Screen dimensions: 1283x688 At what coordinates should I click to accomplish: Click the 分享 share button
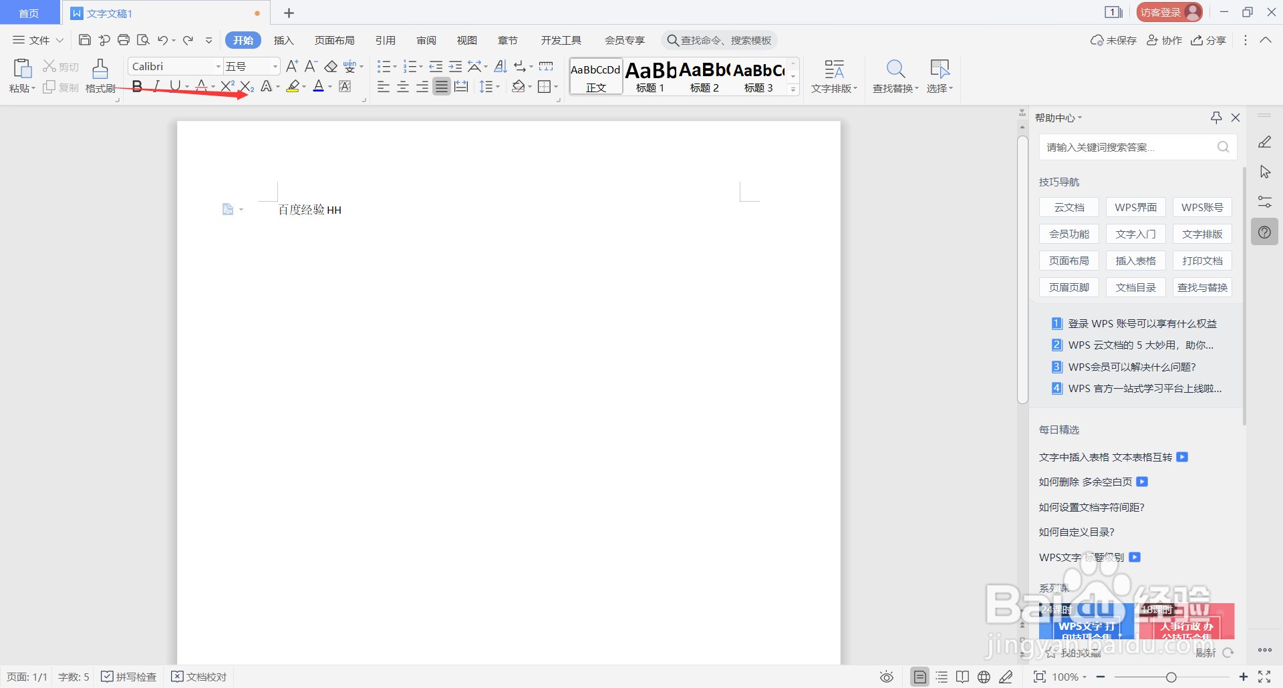(x=1209, y=40)
